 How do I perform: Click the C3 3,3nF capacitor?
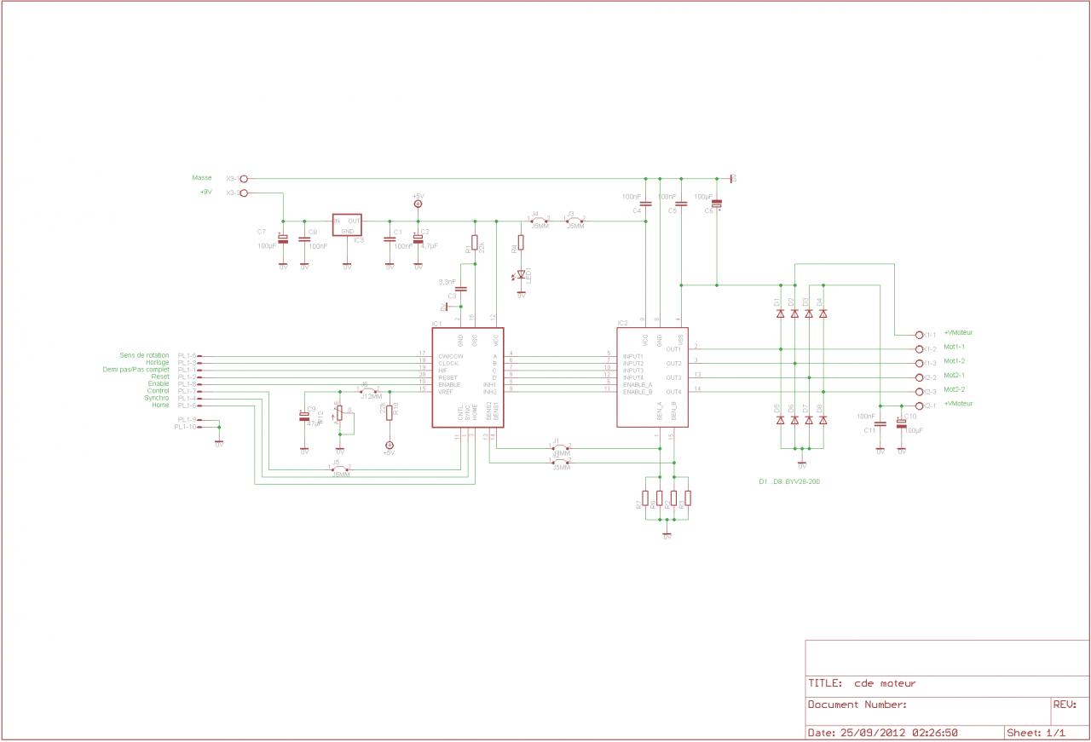(461, 290)
